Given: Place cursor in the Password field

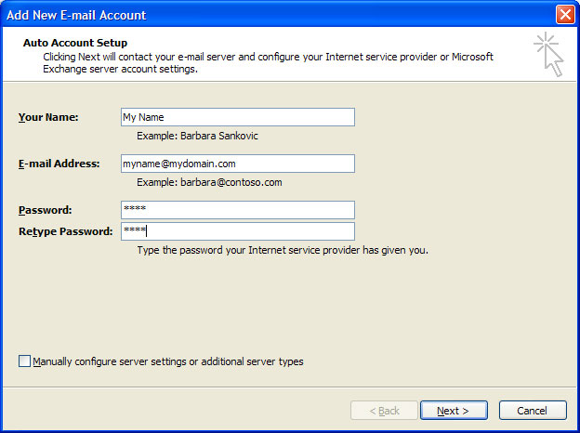Looking at the screenshot, I should tap(238, 210).
